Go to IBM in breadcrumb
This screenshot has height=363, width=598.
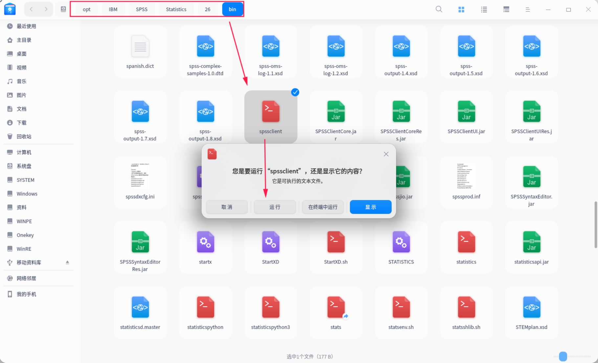point(113,9)
